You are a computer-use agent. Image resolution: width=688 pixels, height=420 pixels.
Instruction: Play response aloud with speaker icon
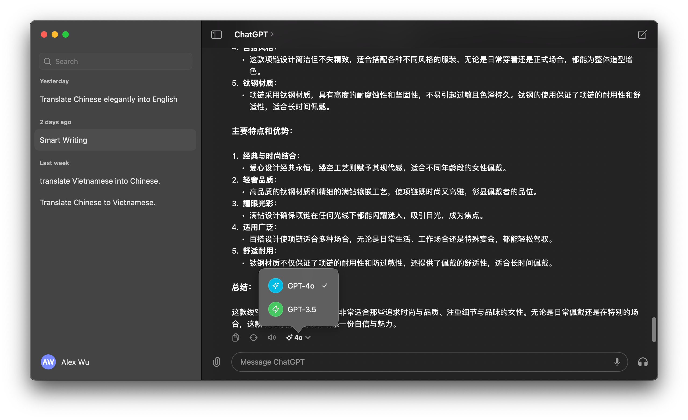point(271,337)
